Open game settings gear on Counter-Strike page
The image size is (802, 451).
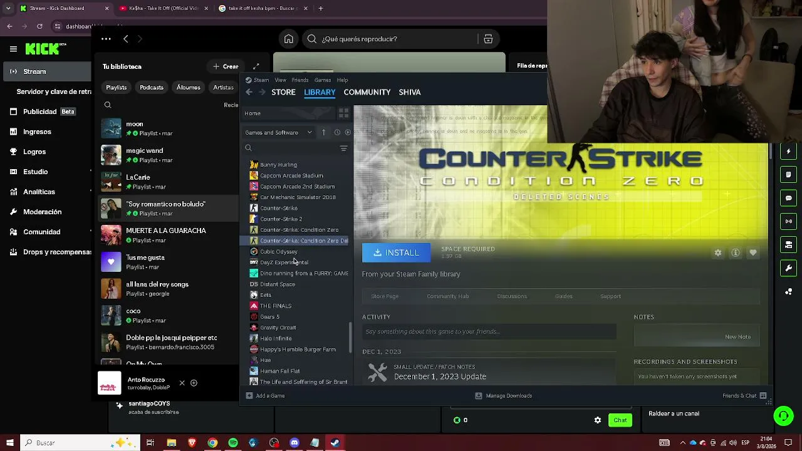click(718, 253)
